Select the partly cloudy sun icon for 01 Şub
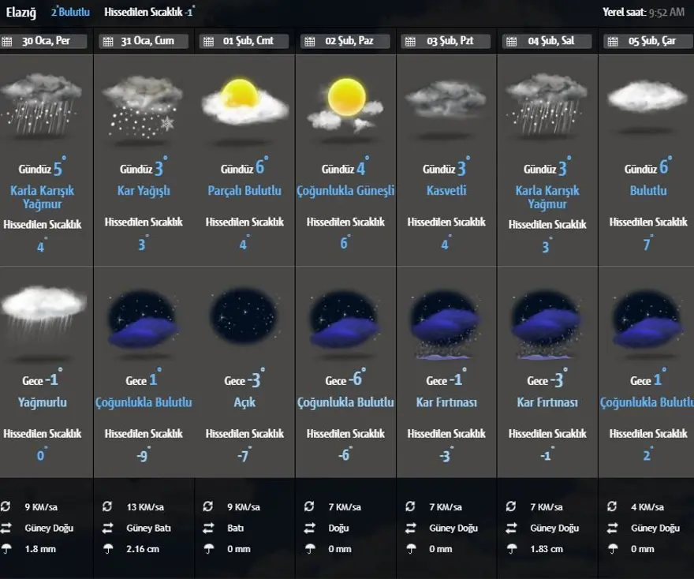The width and height of the screenshot is (694, 579). [244, 104]
